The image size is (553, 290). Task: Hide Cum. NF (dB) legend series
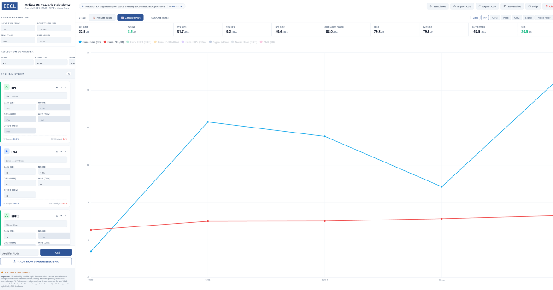[114, 42]
